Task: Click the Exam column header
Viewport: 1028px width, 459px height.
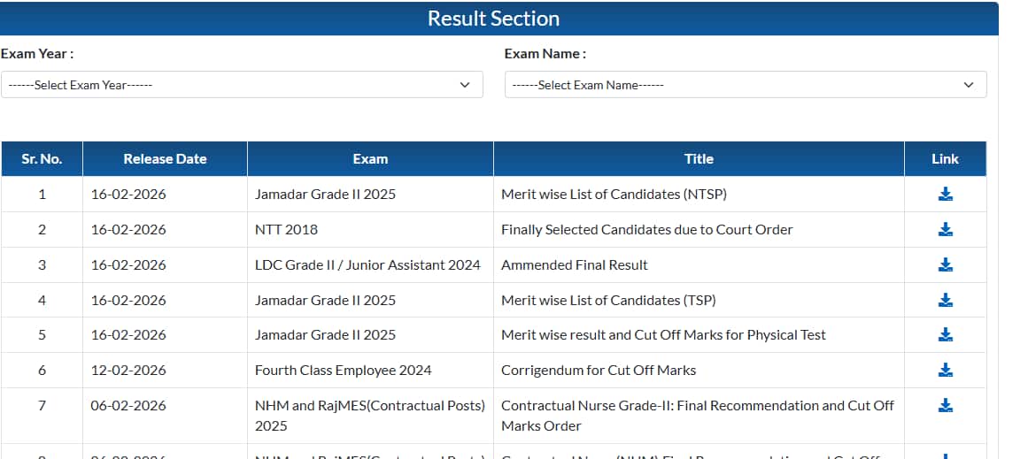Action: 370,159
